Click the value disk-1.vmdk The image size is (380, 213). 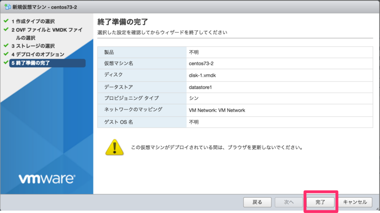click(202, 75)
